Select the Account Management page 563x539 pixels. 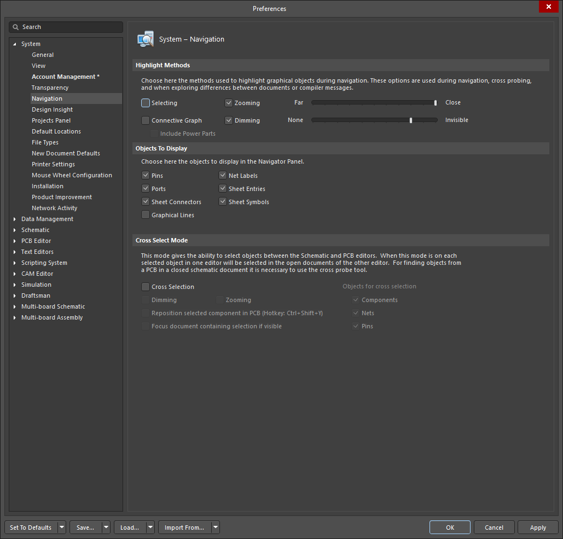65,77
